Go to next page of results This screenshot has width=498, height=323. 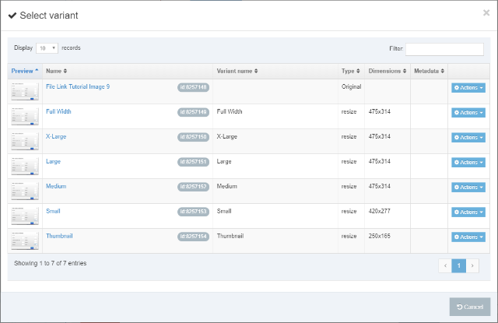pos(472,265)
